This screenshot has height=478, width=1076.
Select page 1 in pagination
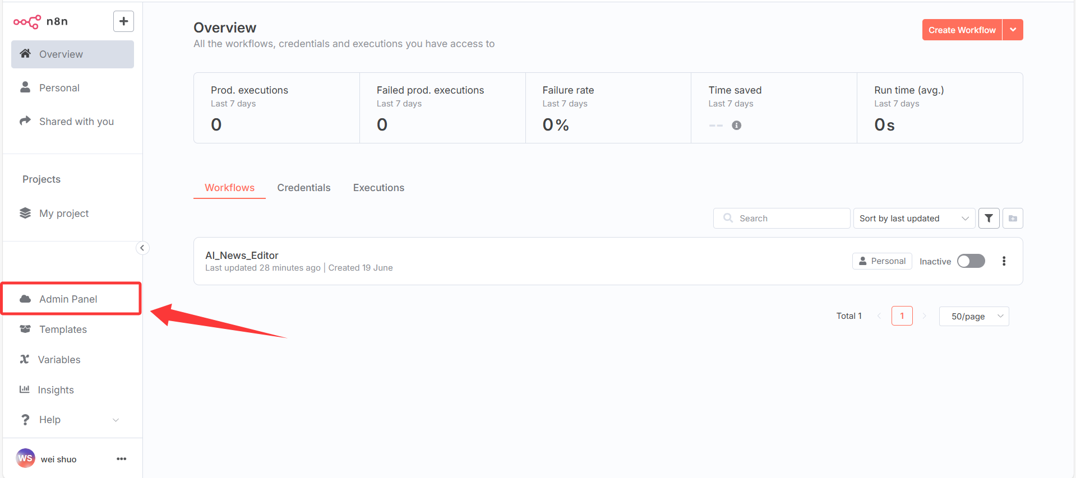902,316
